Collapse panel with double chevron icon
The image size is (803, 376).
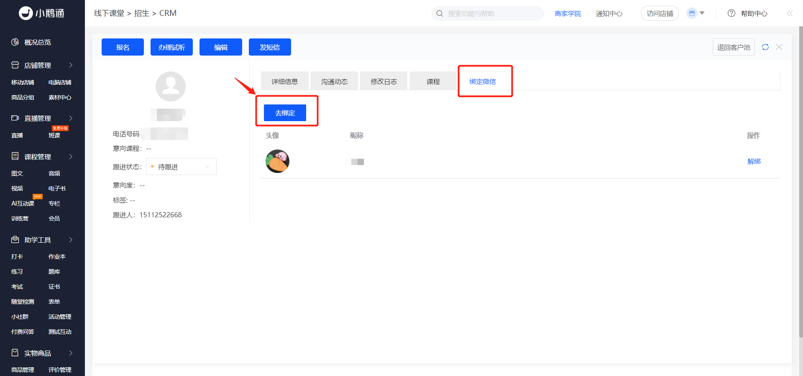pyautogui.click(x=790, y=13)
